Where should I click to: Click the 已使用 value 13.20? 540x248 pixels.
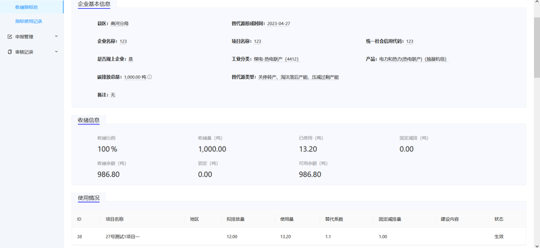[x=308, y=149]
